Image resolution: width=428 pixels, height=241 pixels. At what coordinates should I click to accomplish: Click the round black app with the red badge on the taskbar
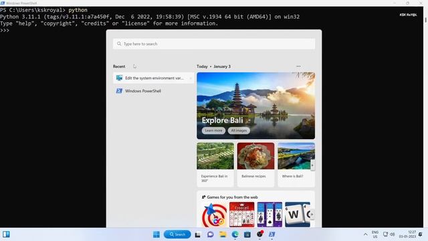pos(259,234)
